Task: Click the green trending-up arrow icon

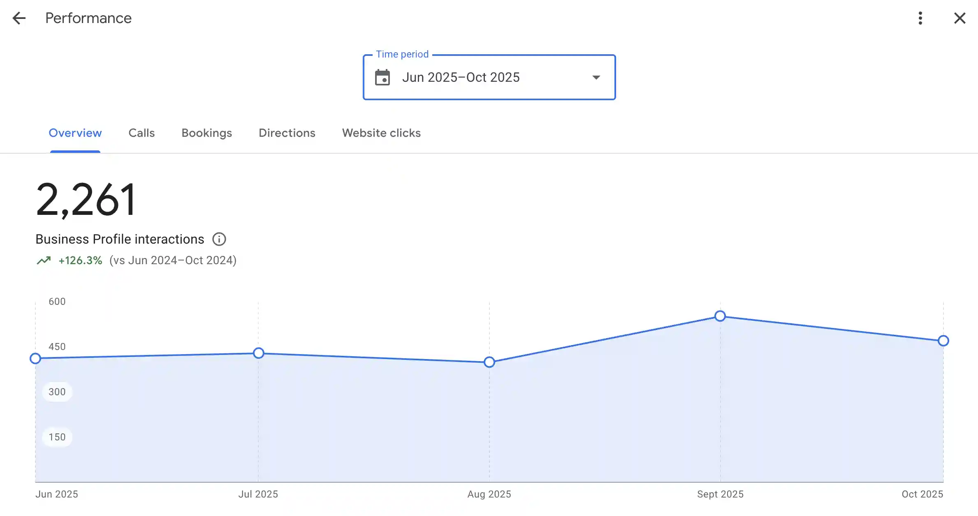Action: click(x=44, y=260)
